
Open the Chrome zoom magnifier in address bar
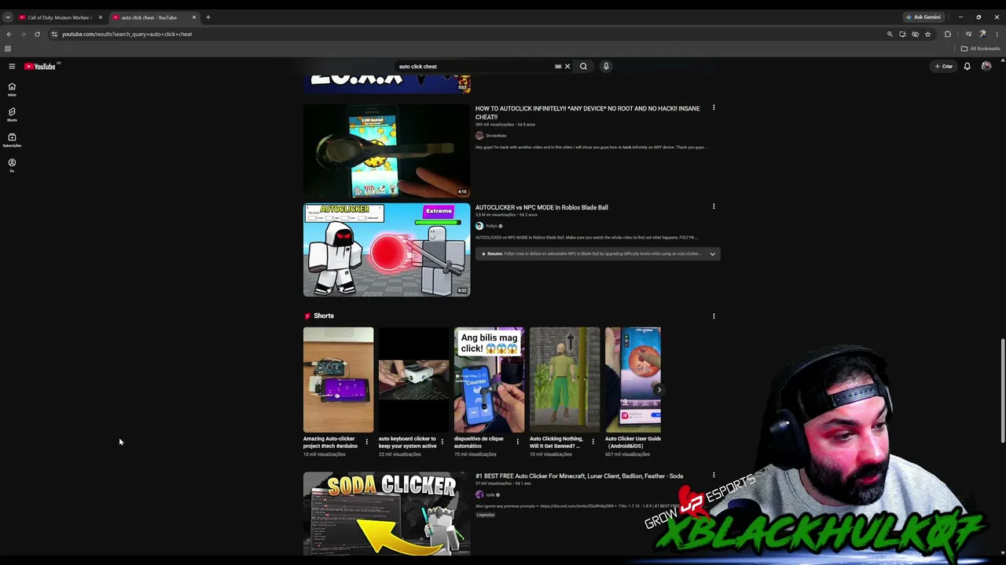click(890, 35)
